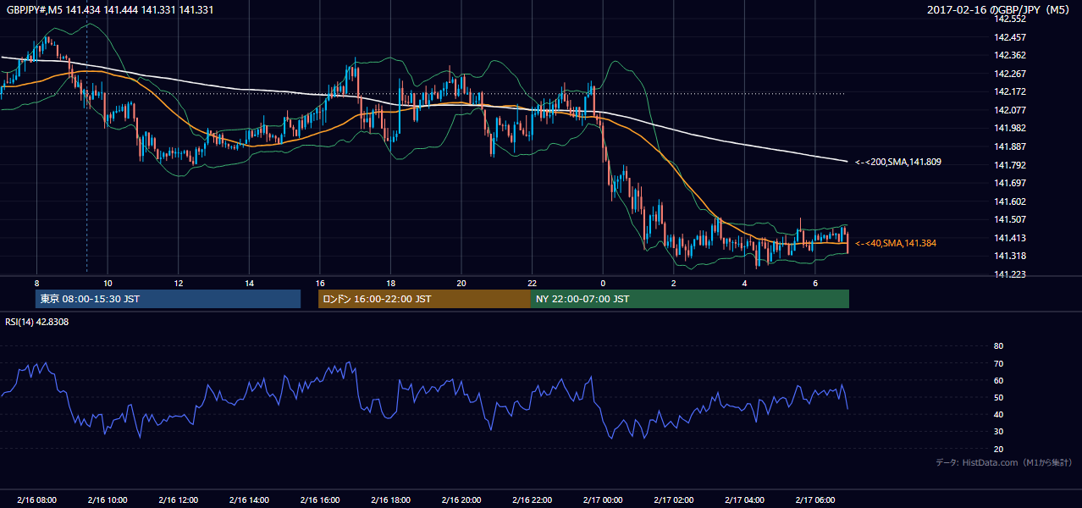Click price level 141.507 on the axis
1082x508 pixels.
1011,219
